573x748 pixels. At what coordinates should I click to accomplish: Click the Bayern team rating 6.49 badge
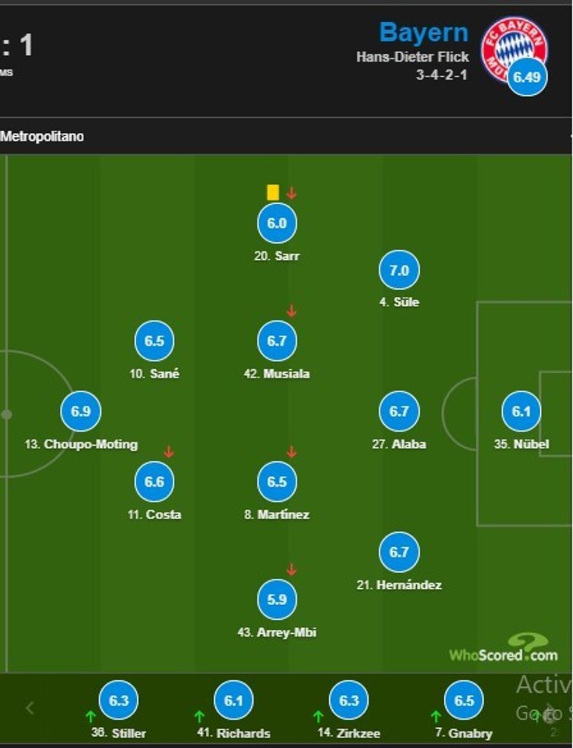(527, 77)
